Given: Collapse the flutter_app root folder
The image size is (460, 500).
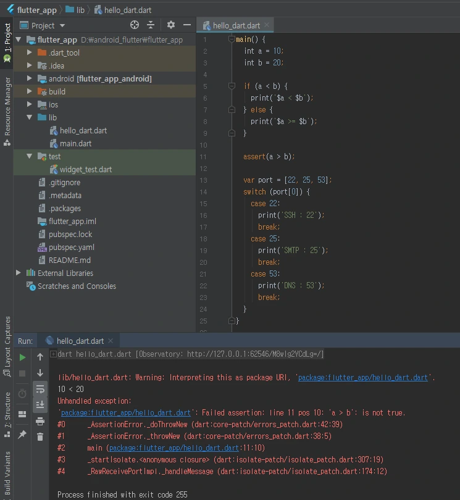Looking at the screenshot, I should pyautogui.click(x=19, y=40).
